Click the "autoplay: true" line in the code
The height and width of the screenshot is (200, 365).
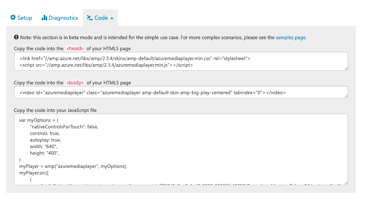click(45, 140)
